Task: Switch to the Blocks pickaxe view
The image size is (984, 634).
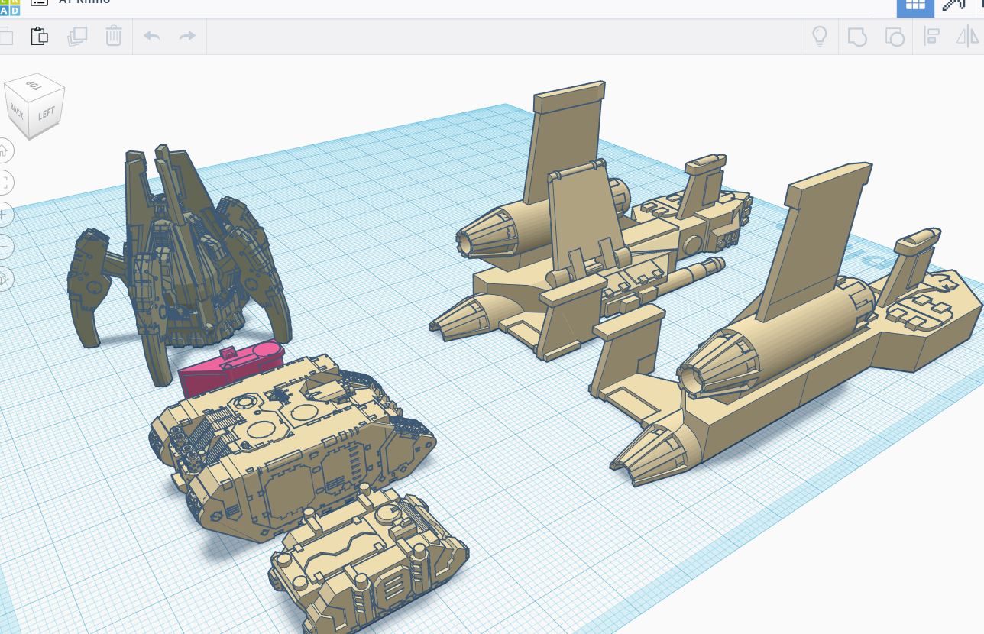Action: point(953,5)
